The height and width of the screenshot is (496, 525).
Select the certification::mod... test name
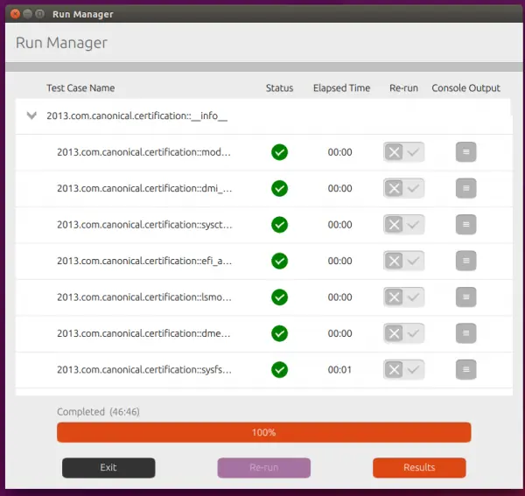point(144,152)
